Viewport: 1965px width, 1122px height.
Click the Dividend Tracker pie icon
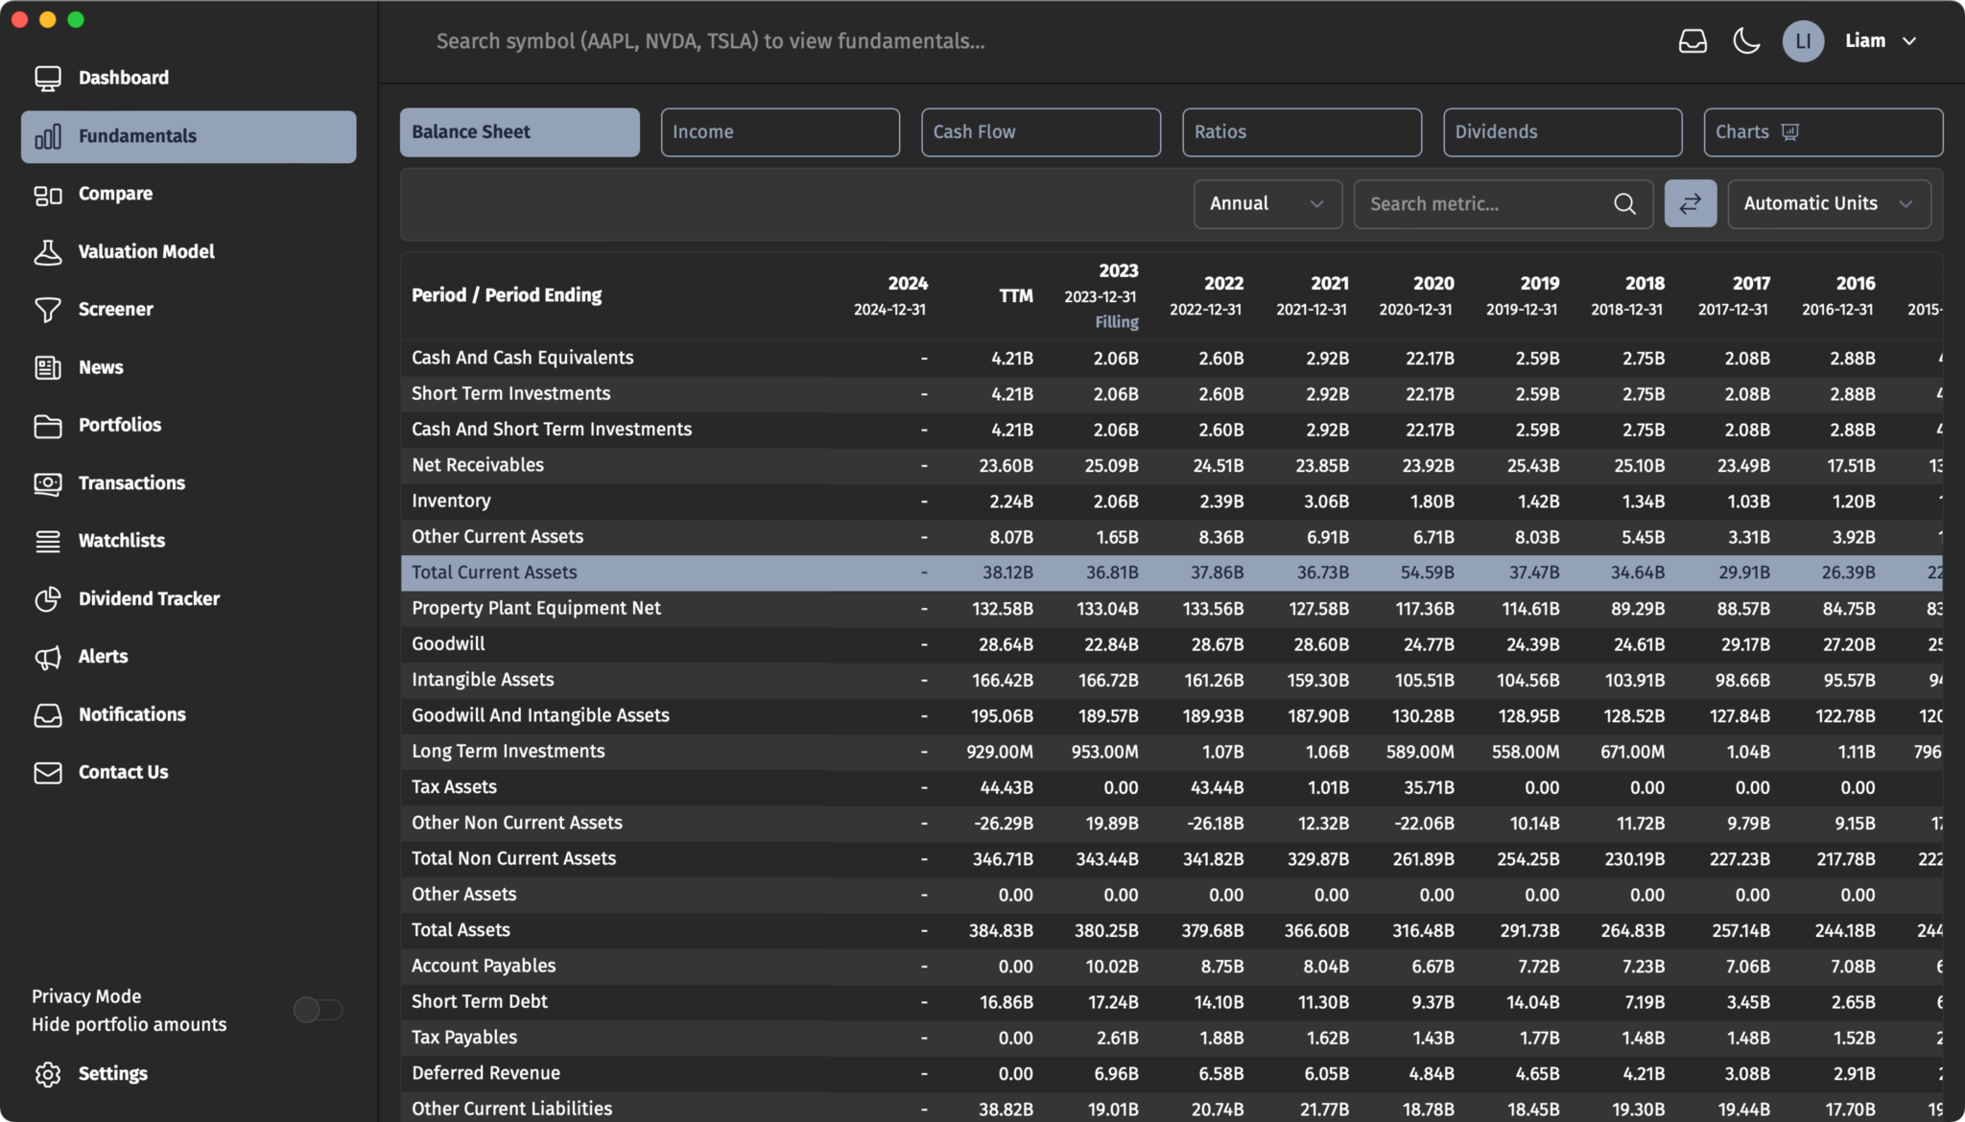[47, 598]
